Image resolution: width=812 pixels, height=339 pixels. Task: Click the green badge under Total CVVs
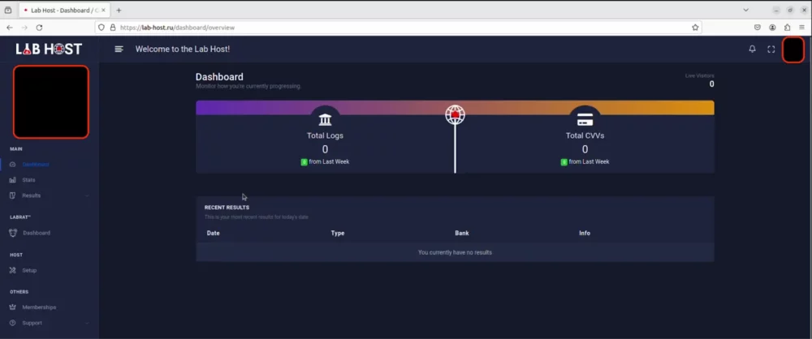click(564, 162)
